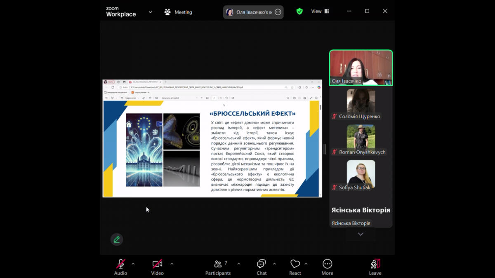The image size is (495, 278).
Task: Open the View layout button
Action: pyautogui.click(x=320, y=11)
